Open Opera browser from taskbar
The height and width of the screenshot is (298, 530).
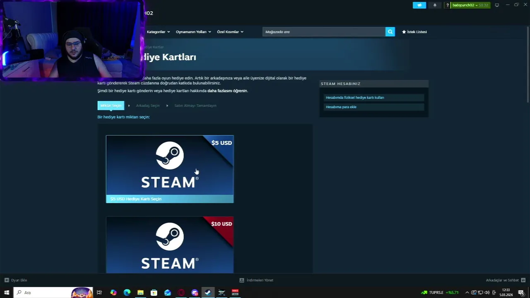click(181, 293)
